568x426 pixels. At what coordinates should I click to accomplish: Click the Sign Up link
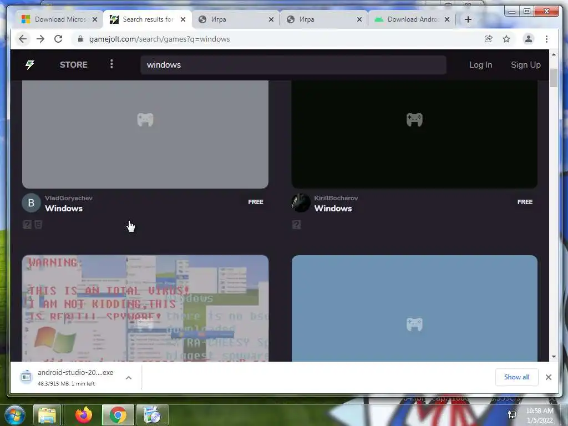[x=526, y=65]
